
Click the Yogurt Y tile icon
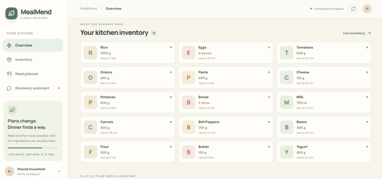coord(286,152)
